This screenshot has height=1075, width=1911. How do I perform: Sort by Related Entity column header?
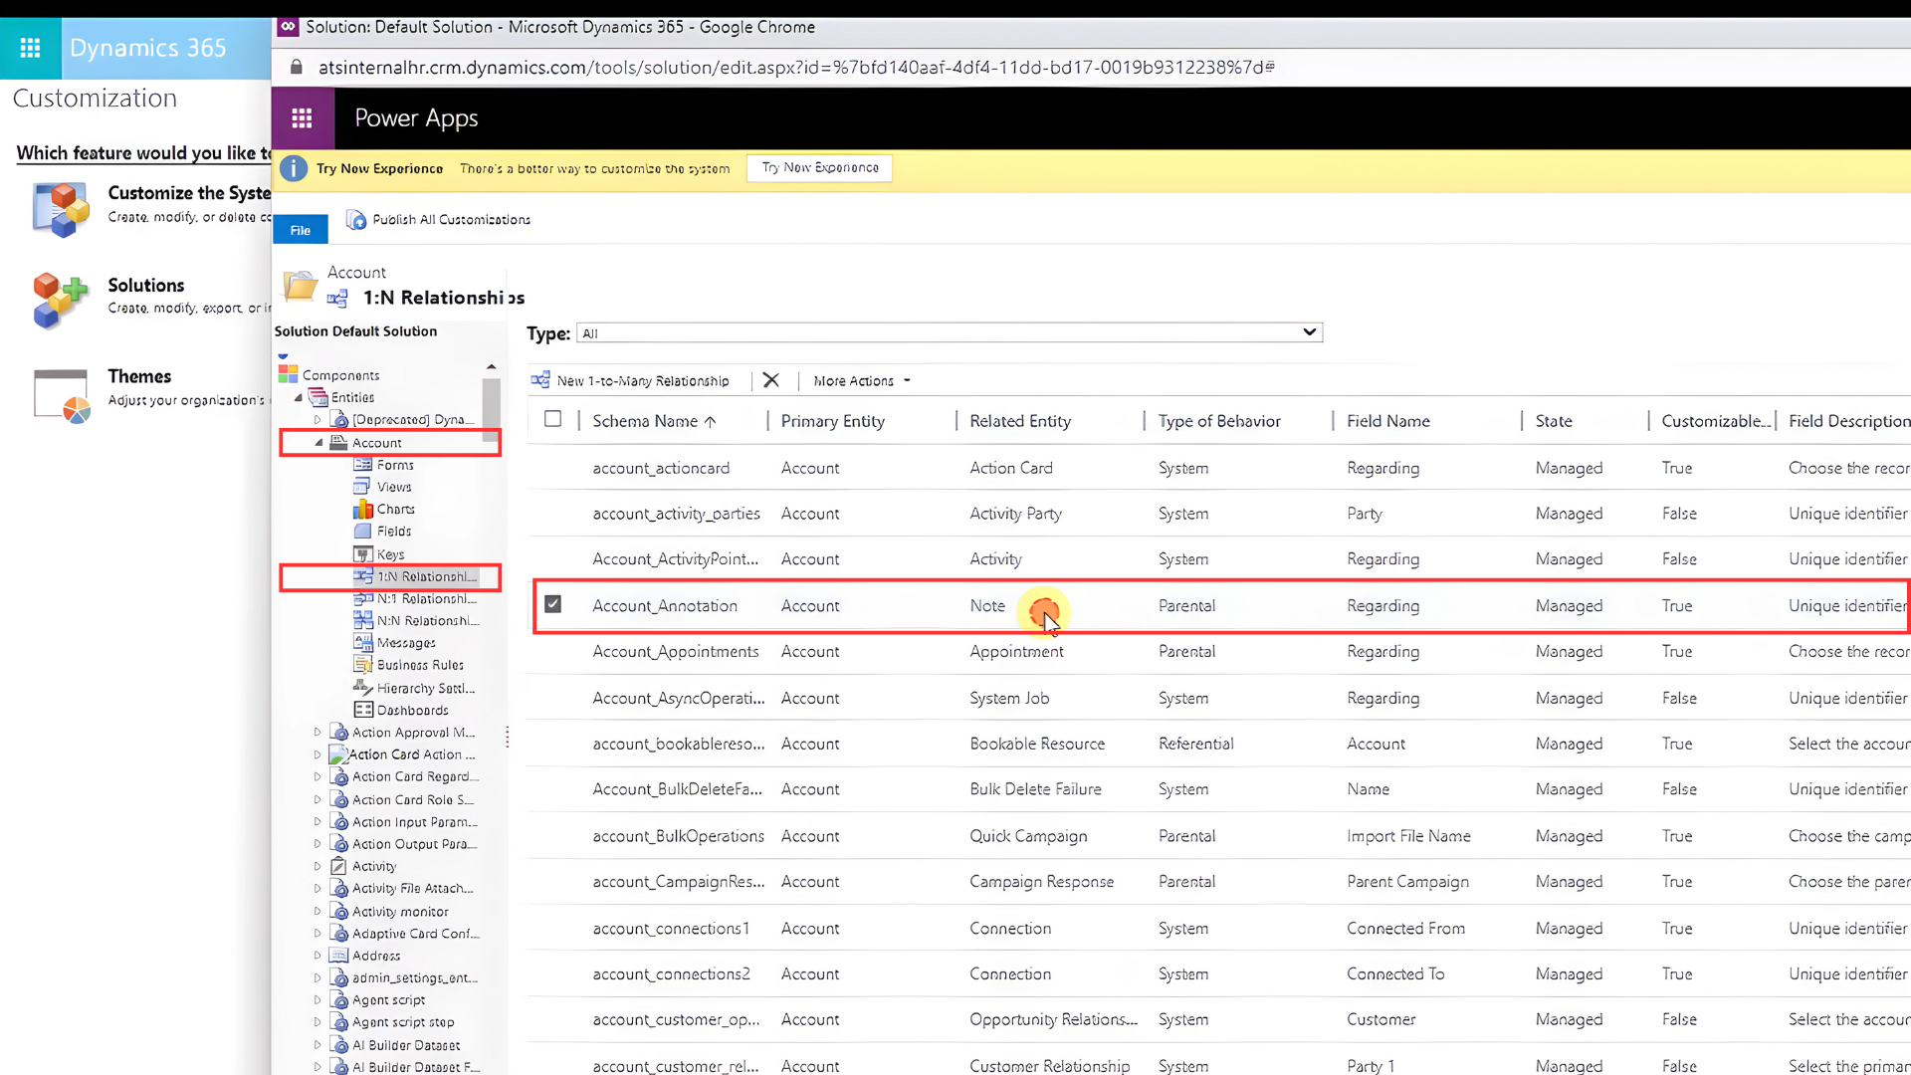coord(1020,421)
